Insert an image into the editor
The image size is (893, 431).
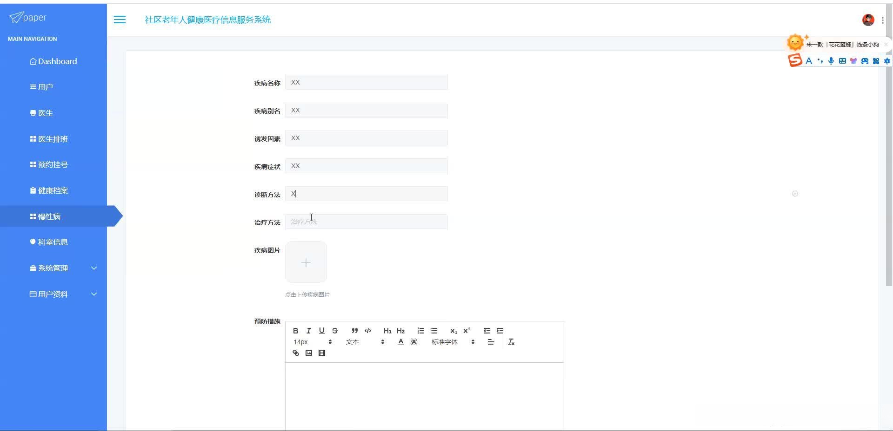coord(308,353)
